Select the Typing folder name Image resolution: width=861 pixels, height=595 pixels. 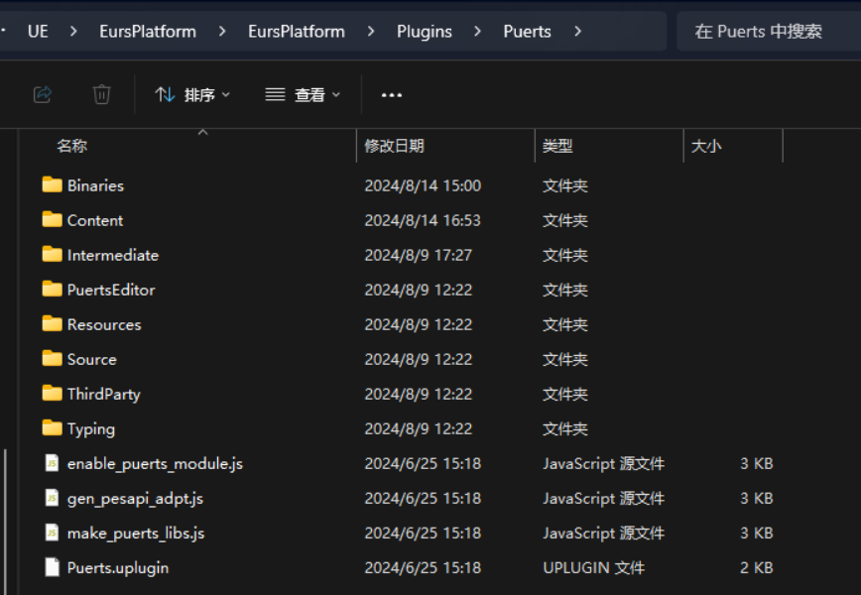click(91, 428)
